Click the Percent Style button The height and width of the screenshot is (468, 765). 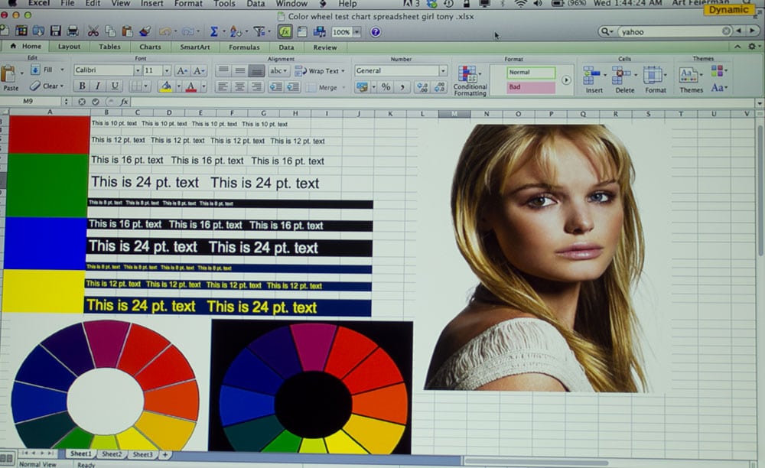[386, 86]
